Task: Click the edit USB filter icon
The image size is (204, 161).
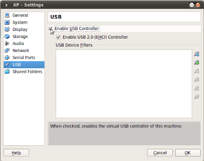Action: click(x=197, y=71)
